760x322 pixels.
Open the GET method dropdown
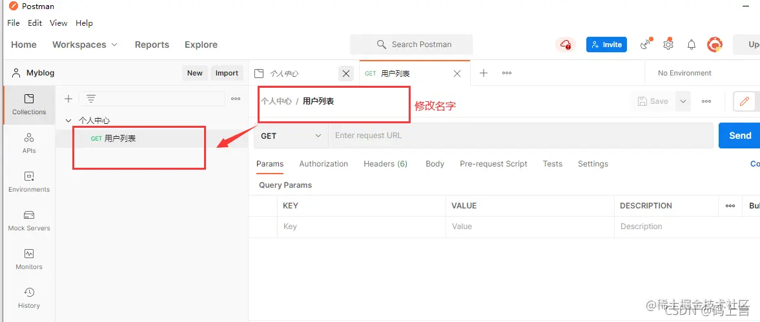(291, 136)
